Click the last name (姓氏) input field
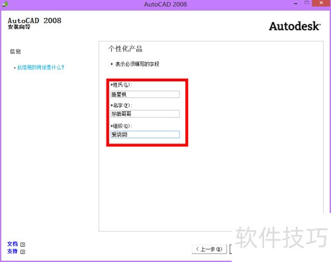 (x=145, y=95)
